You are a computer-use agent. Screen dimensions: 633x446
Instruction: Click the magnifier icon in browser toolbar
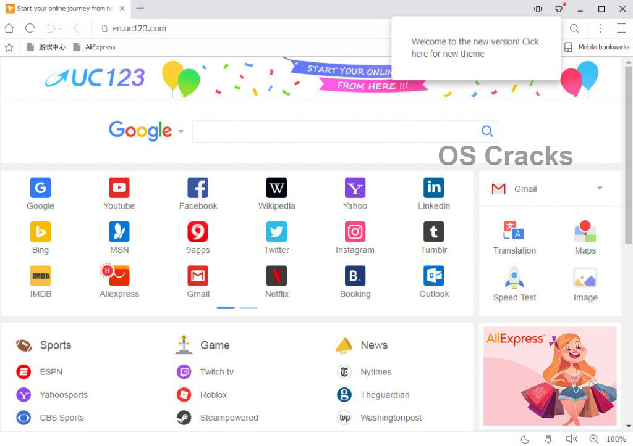(574, 28)
